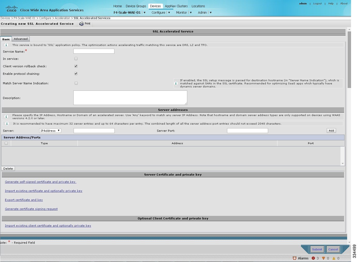Open the Help link

[331, 4]
